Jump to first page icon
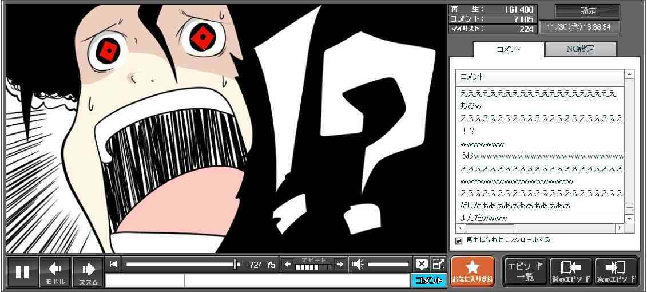This screenshot has height=292, width=647. coord(114,264)
